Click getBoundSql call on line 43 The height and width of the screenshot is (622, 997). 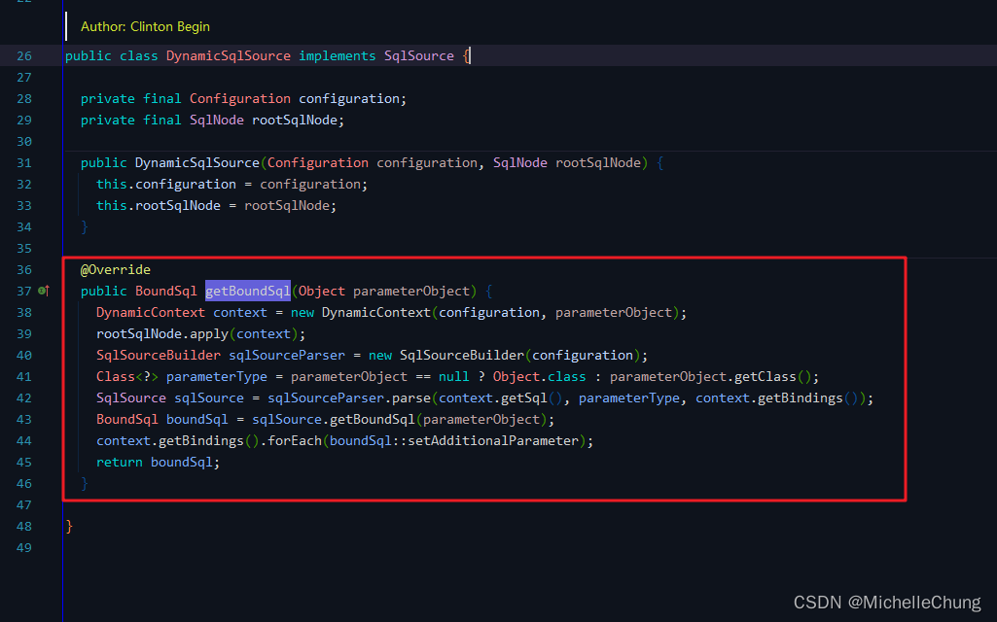tap(373, 419)
